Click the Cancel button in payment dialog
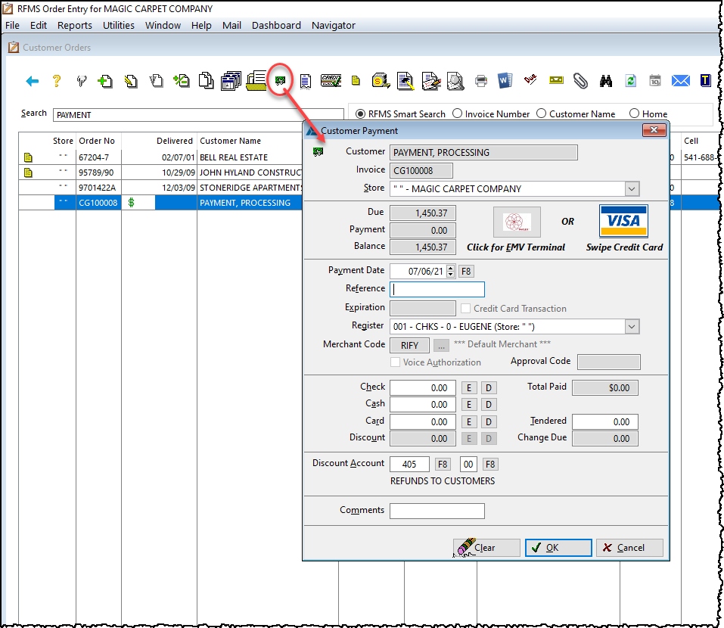The width and height of the screenshot is (724, 628). (x=629, y=548)
